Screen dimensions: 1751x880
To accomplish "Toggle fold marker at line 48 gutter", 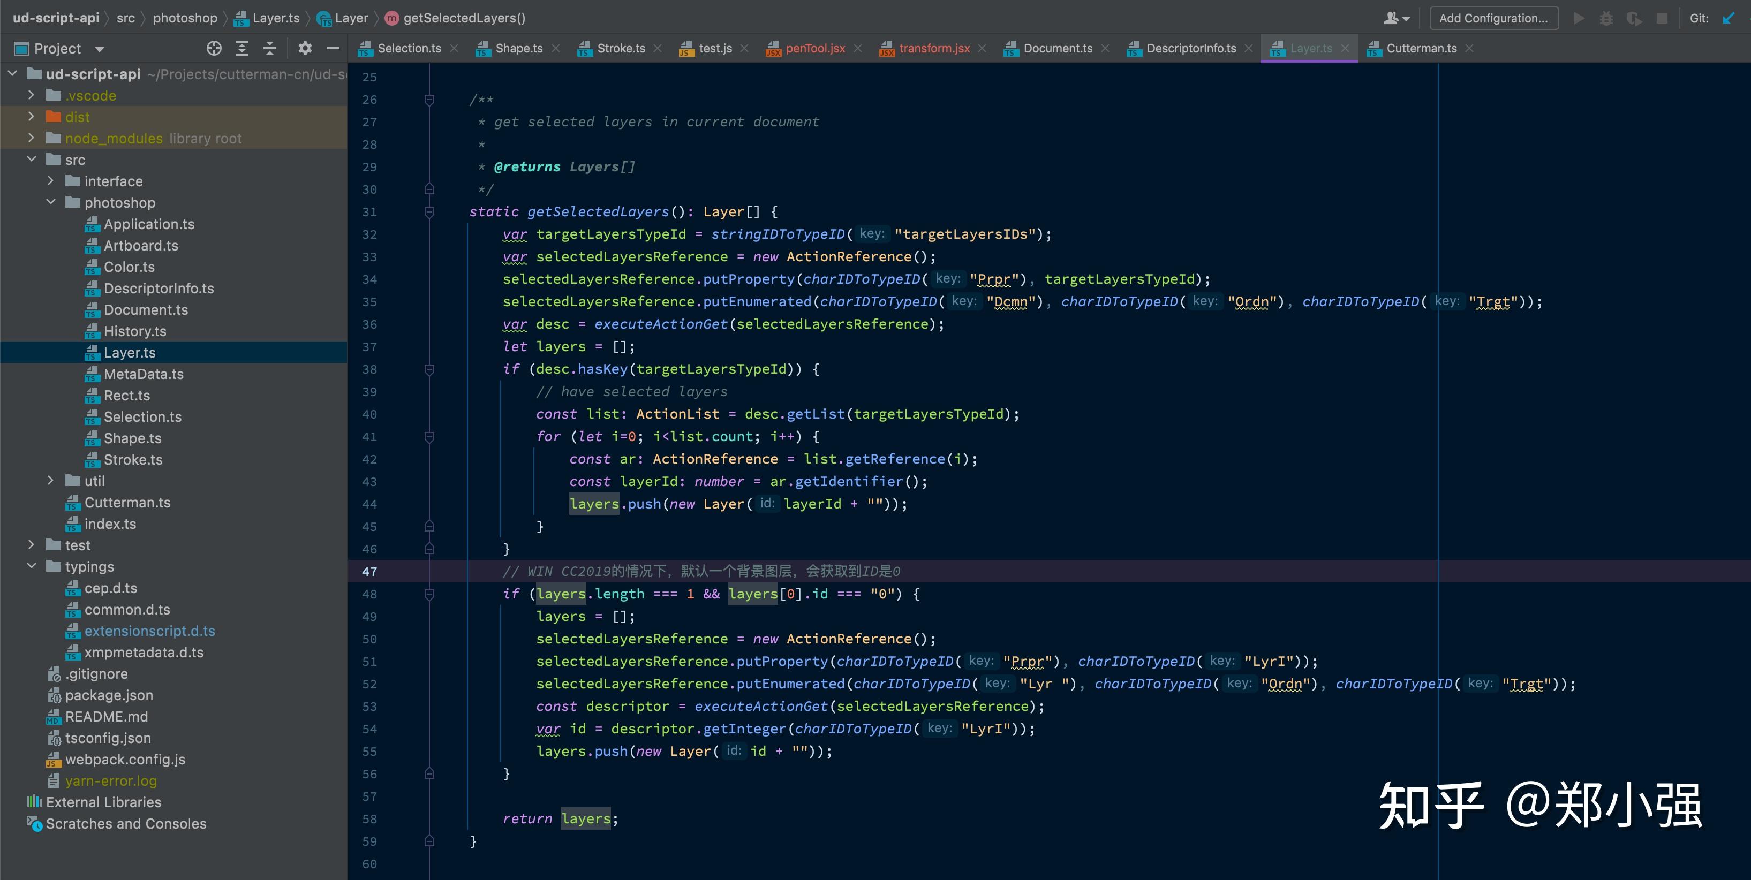I will pos(429,594).
